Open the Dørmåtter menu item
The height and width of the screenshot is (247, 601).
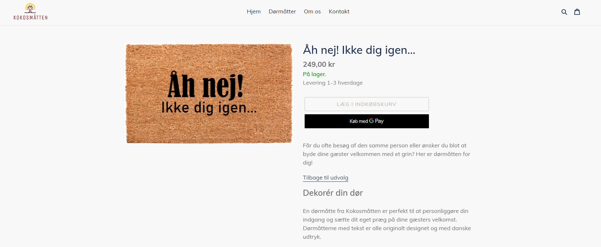point(282,11)
